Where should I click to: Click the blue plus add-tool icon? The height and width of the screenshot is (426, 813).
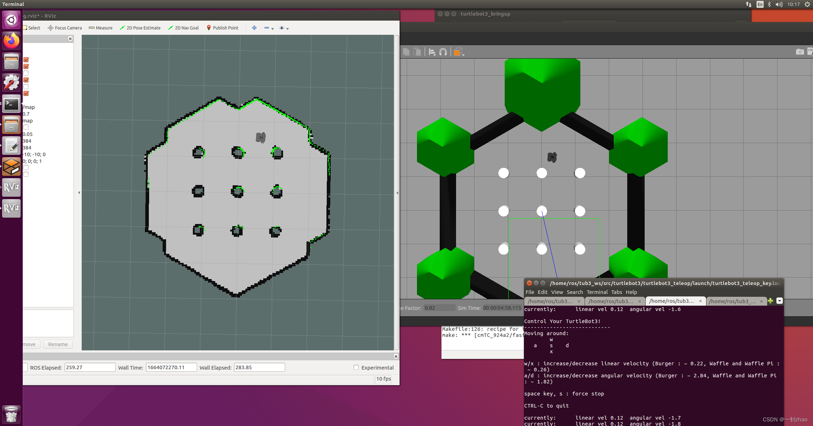coord(254,28)
